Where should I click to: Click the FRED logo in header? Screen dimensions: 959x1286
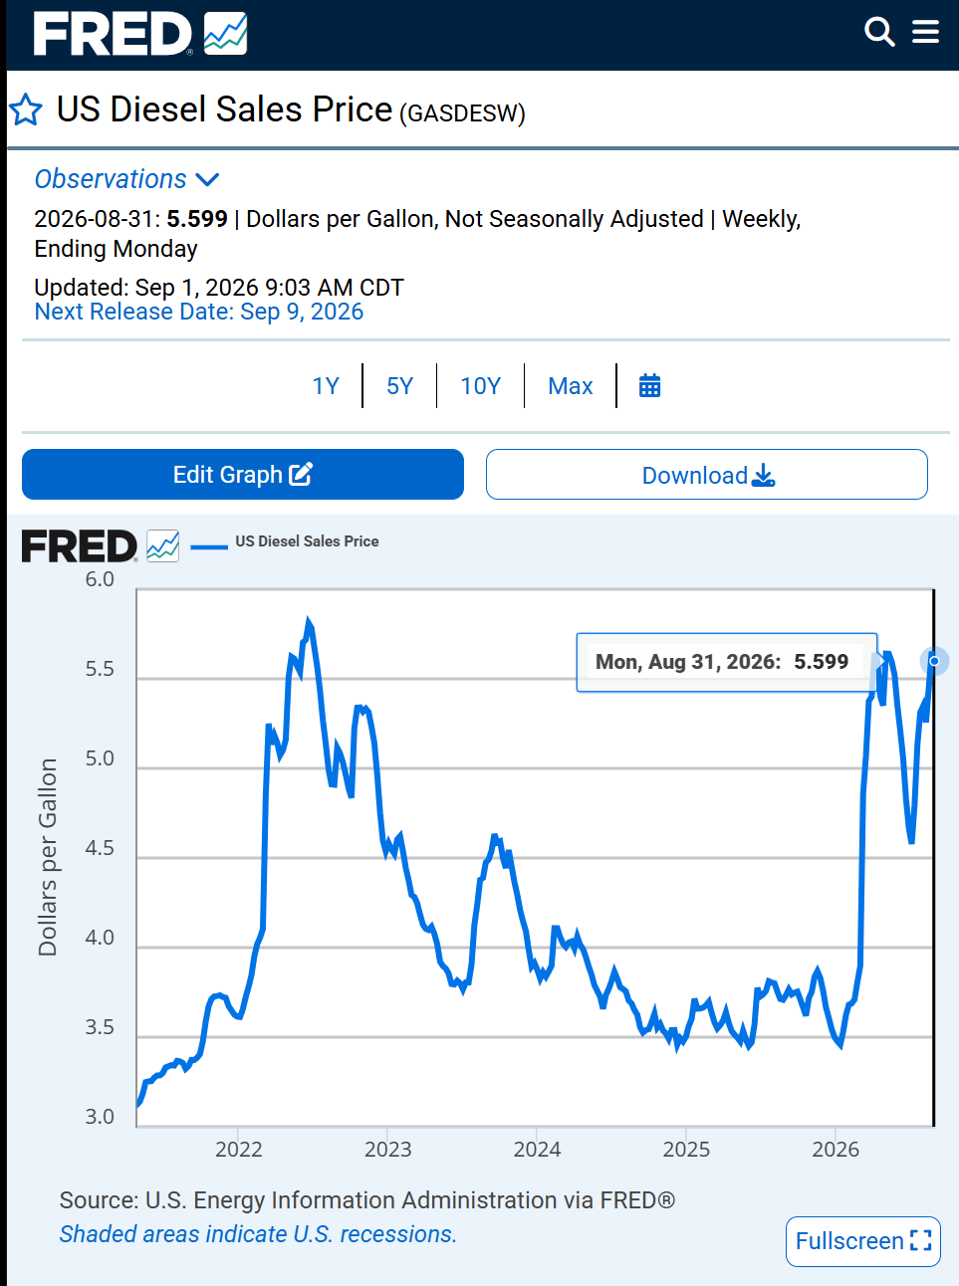pos(140,34)
